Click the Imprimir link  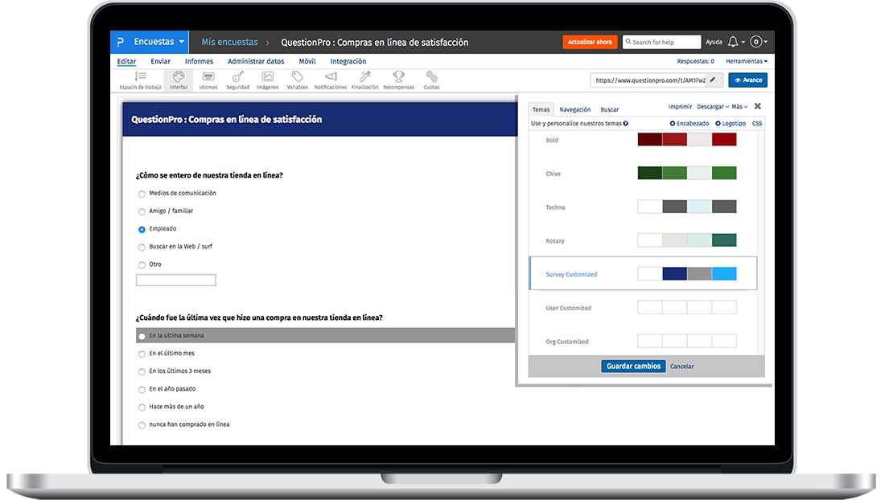point(680,107)
